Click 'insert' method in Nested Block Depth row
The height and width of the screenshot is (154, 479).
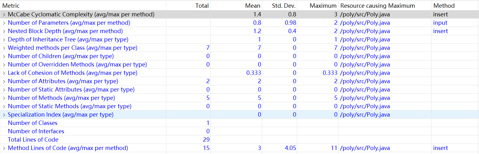coord(441,31)
